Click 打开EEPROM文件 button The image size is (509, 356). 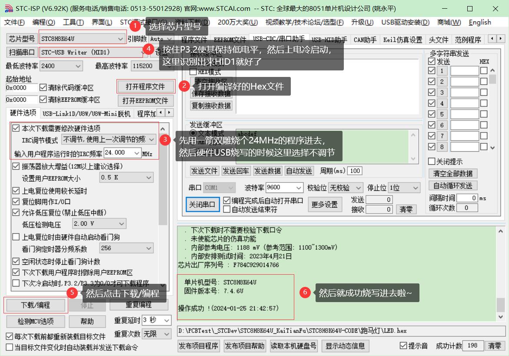[x=146, y=100]
